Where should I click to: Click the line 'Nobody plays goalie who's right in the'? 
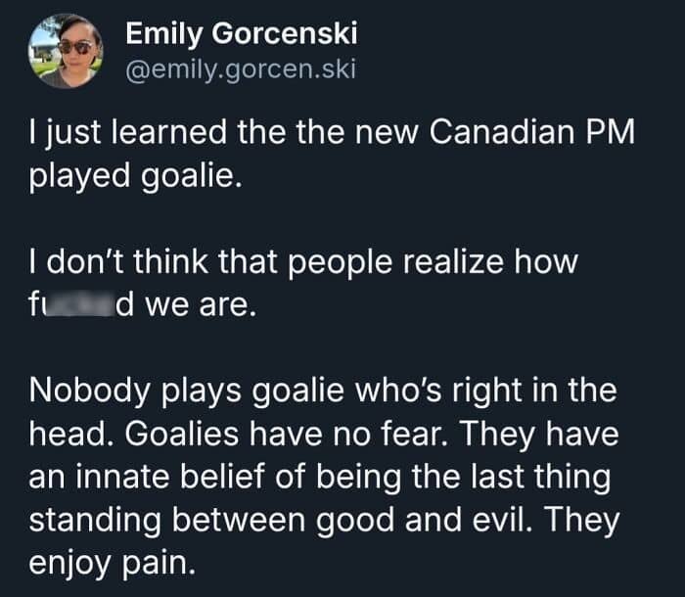click(x=323, y=390)
